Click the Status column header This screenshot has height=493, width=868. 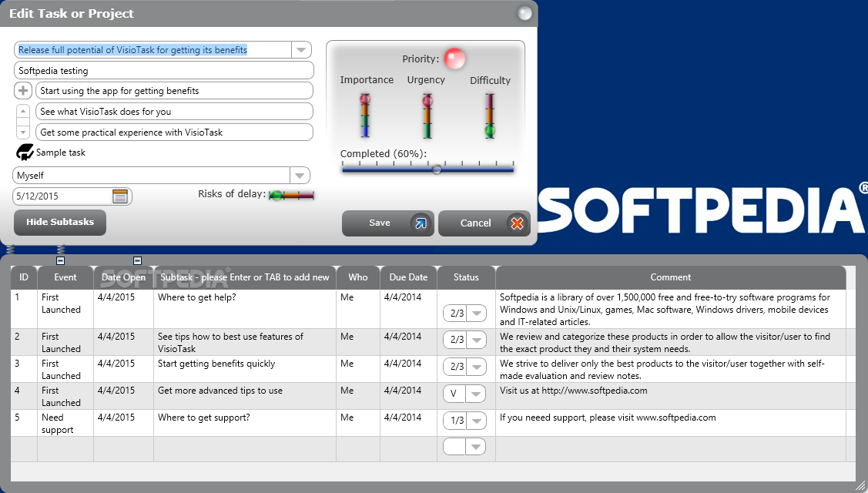(x=466, y=277)
